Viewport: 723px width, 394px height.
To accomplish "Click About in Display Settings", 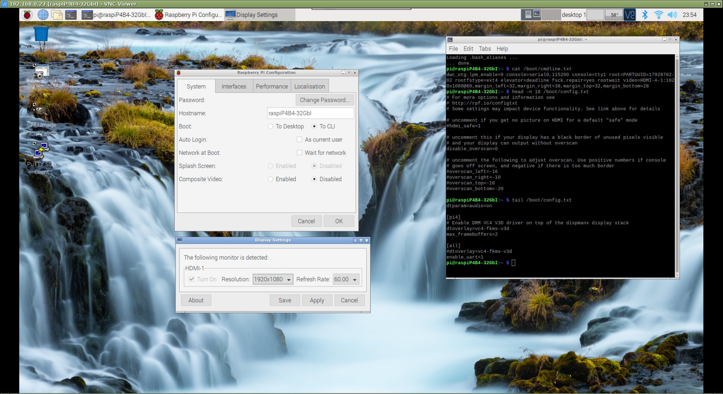I will tap(196, 300).
